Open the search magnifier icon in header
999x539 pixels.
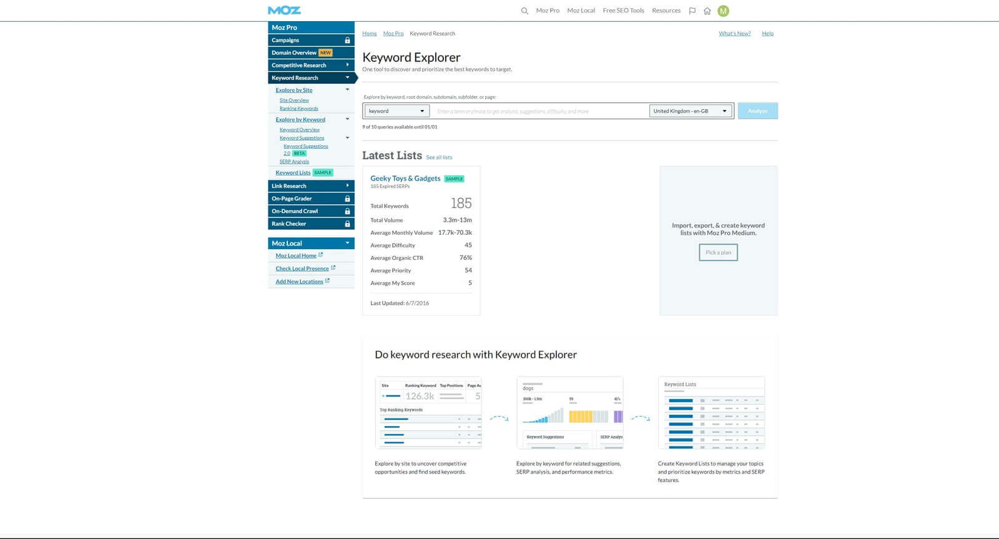click(x=524, y=11)
